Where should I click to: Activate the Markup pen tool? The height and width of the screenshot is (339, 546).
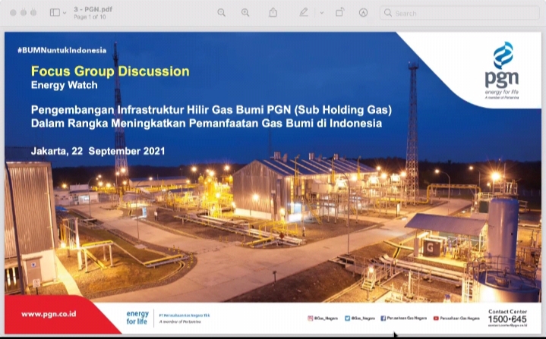pos(304,13)
